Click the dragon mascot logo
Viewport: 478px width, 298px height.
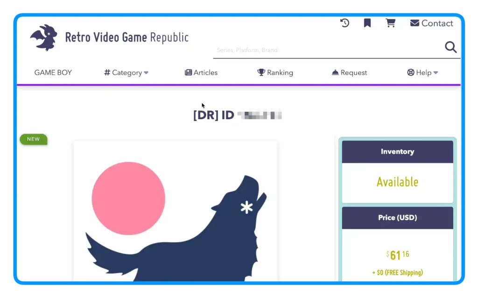(43, 37)
